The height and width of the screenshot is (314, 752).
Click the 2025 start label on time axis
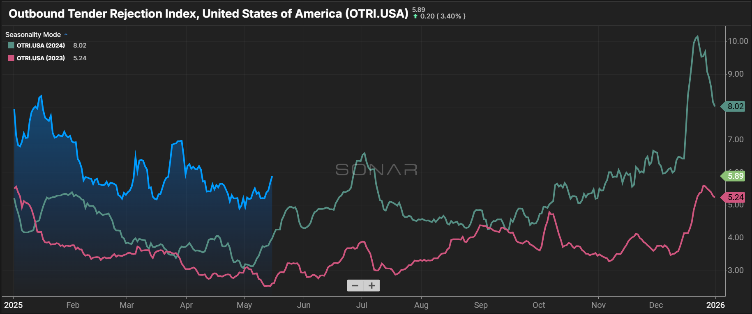coord(14,305)
